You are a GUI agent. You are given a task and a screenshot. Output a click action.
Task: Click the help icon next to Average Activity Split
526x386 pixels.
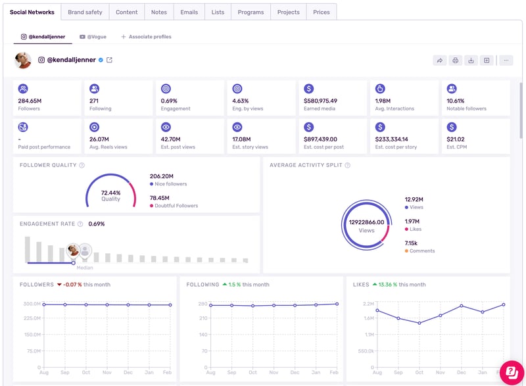pos(348,165)
